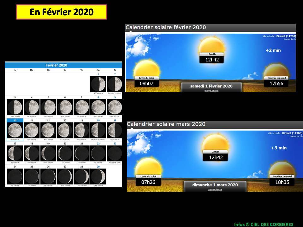Click the moon picture for February 6
303x227 pixels.
[x=65, y=107]
